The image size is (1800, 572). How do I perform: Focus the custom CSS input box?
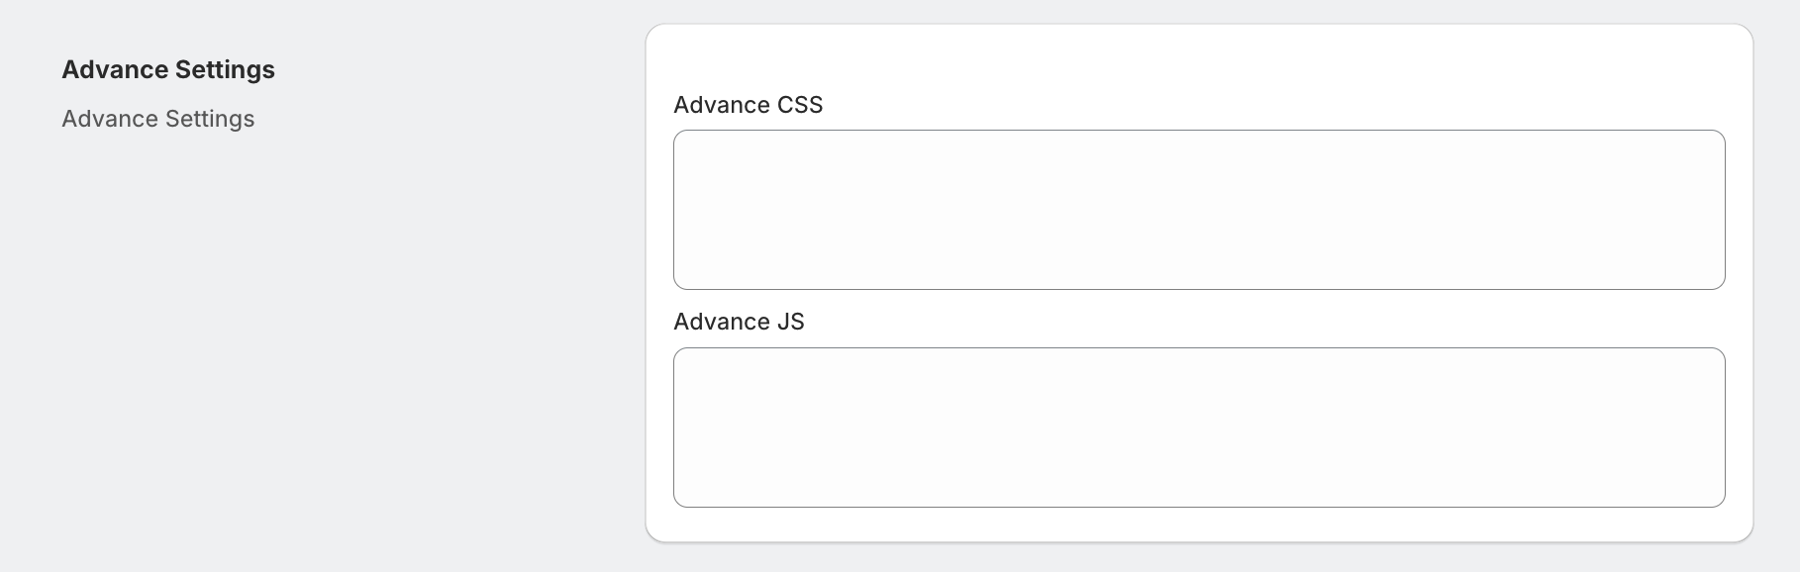coord(1198,210)
